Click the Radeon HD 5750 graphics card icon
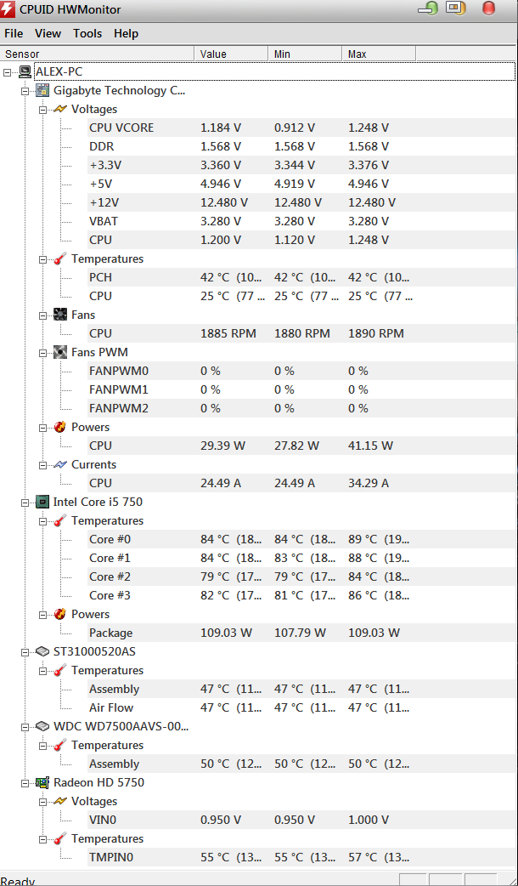The width and height of the screenshot is (518, 886). click(x=42, y=782)
